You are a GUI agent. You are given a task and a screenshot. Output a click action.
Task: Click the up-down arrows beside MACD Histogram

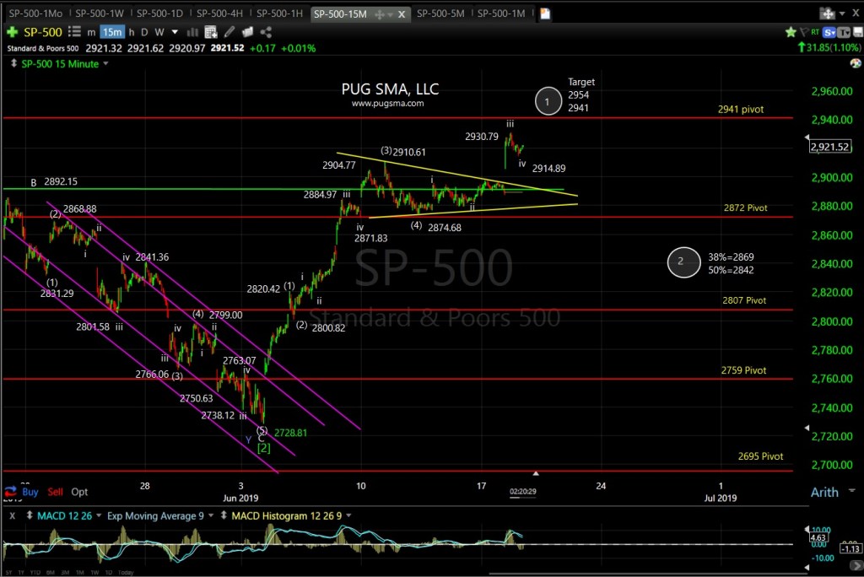click(224, 515)
